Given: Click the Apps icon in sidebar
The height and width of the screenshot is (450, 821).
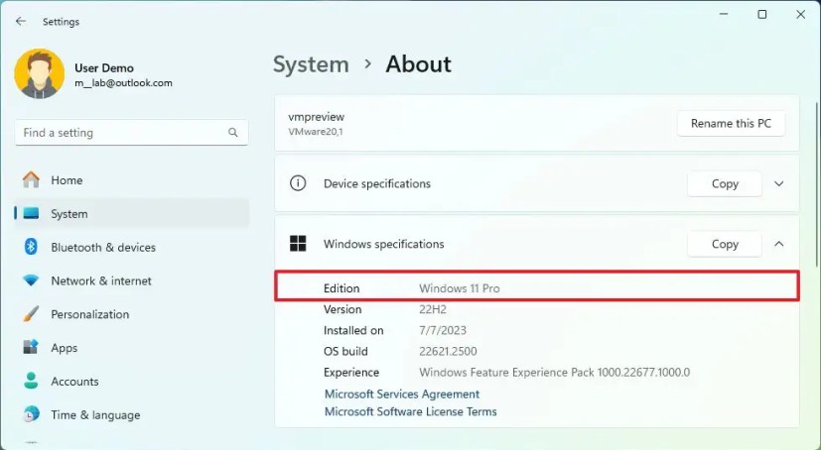Looking at the screenshot, I should [31, 348].
